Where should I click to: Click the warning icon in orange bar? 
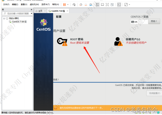(56, 108)
